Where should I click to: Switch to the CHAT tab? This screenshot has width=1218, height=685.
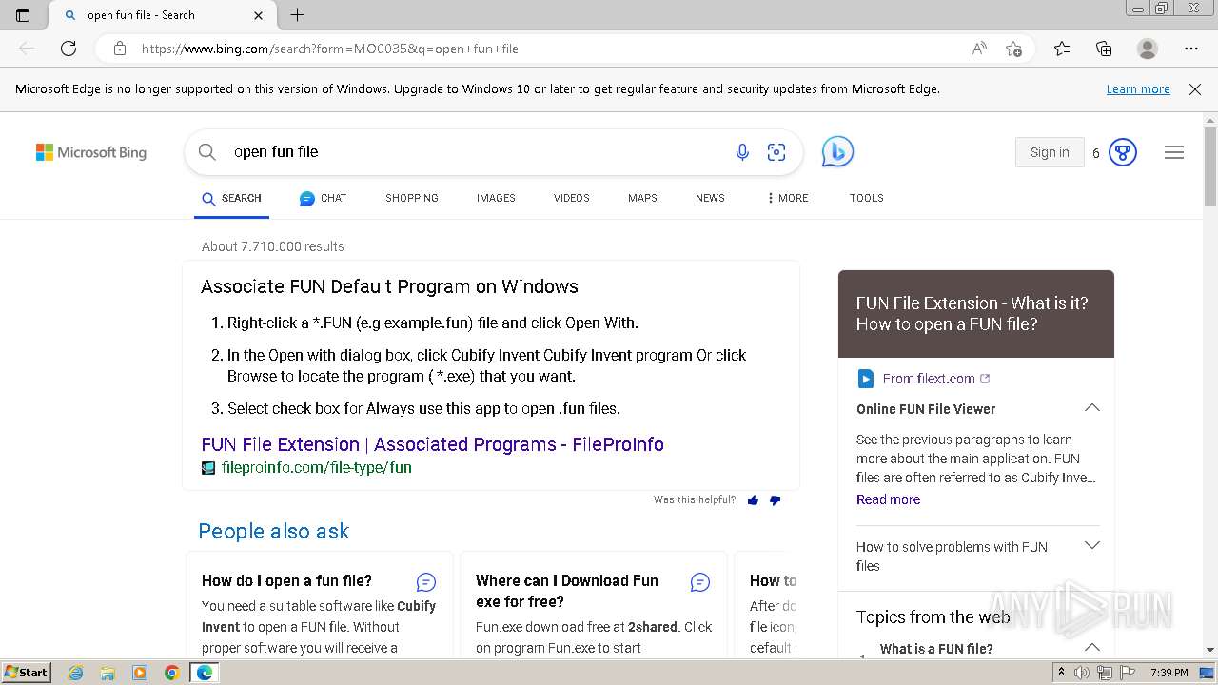pyautogui.click(x=323, y=198)
